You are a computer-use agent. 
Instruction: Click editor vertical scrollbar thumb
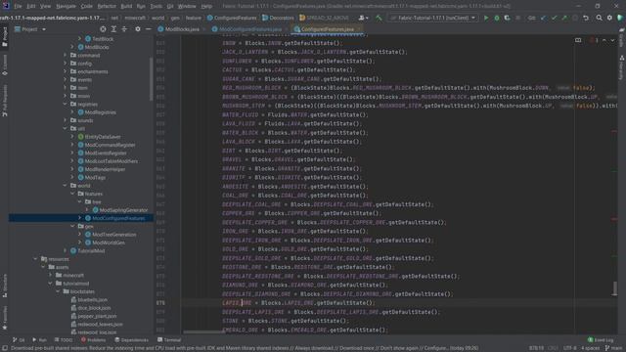click(x=615, y=288)
